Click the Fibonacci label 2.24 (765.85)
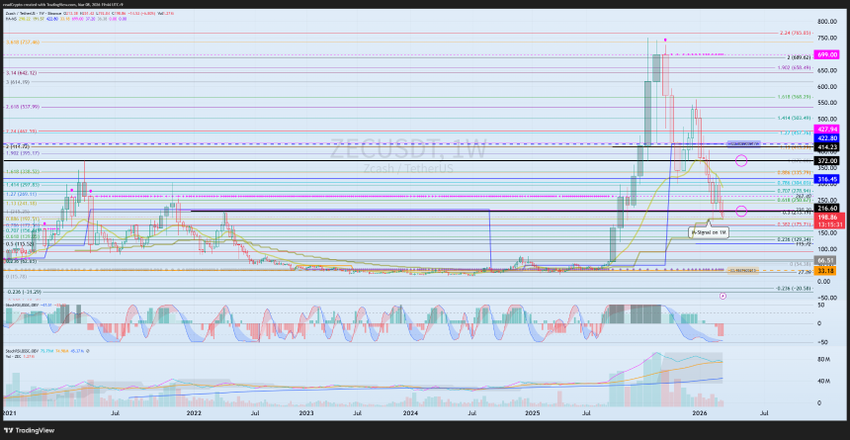850x440 pixels. click(x=795, y=33)
